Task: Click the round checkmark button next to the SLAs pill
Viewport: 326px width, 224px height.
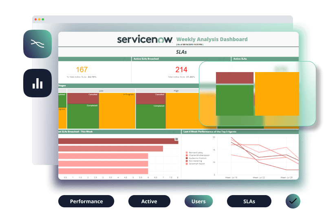Action: tap(293, 201)
